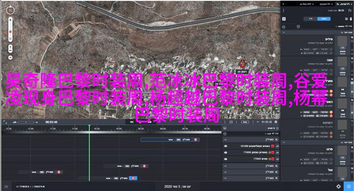354x191 pixels.
Task: Click the layers cube icon in the list header
Action: (225, 128)
